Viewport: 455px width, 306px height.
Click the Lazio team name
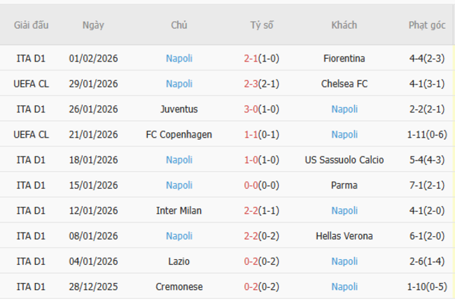pos(179,261)
